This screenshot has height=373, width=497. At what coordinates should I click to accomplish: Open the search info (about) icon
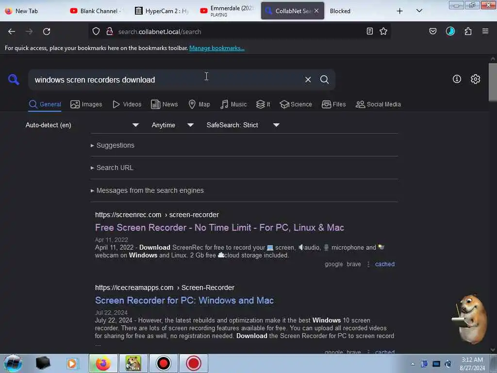pos(457,79)
